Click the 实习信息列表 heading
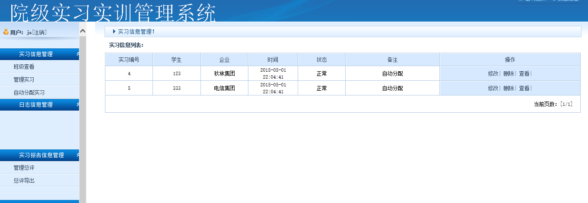 [126, 45]
